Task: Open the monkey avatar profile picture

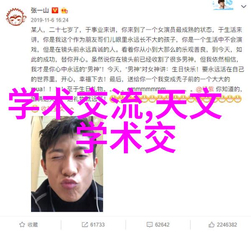Action: 16,17
